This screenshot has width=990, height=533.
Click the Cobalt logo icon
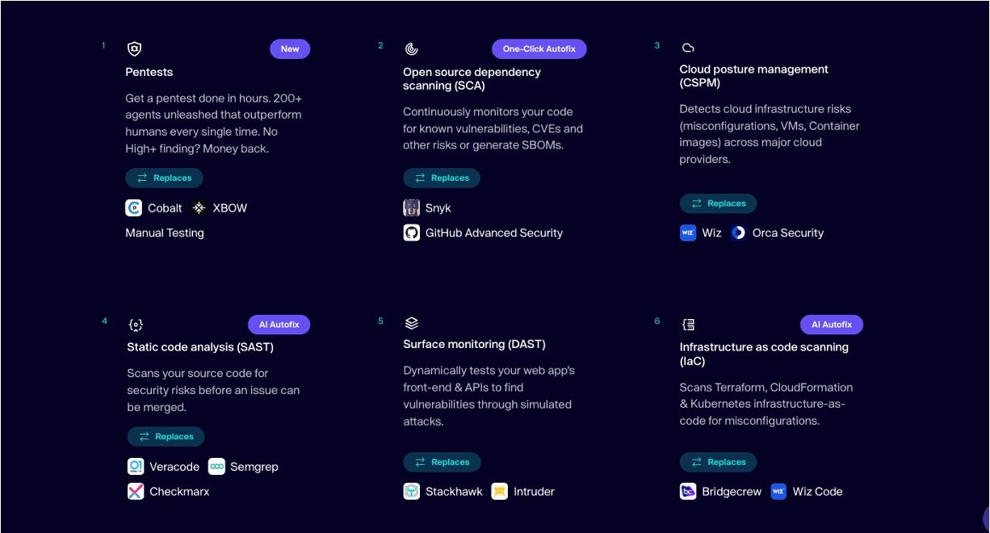[x=134, y=208]
